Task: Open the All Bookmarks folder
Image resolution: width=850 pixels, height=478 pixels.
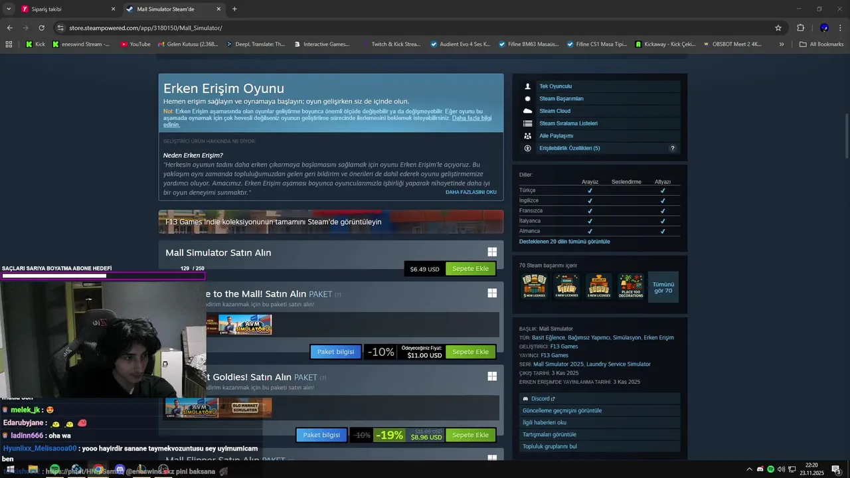Action: 821,44
